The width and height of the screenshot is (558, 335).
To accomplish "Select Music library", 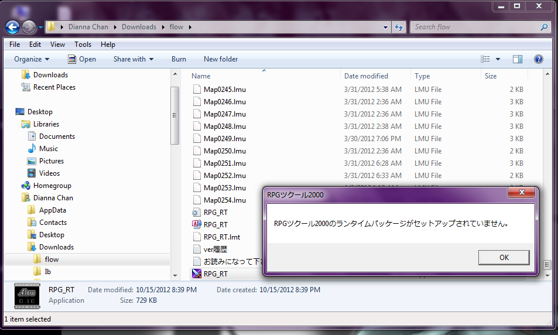I will click(x=49, y=149).
